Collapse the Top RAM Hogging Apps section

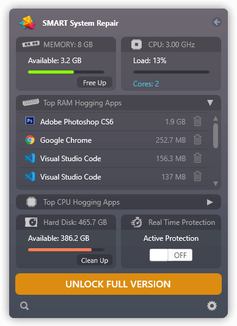(210, 102)
